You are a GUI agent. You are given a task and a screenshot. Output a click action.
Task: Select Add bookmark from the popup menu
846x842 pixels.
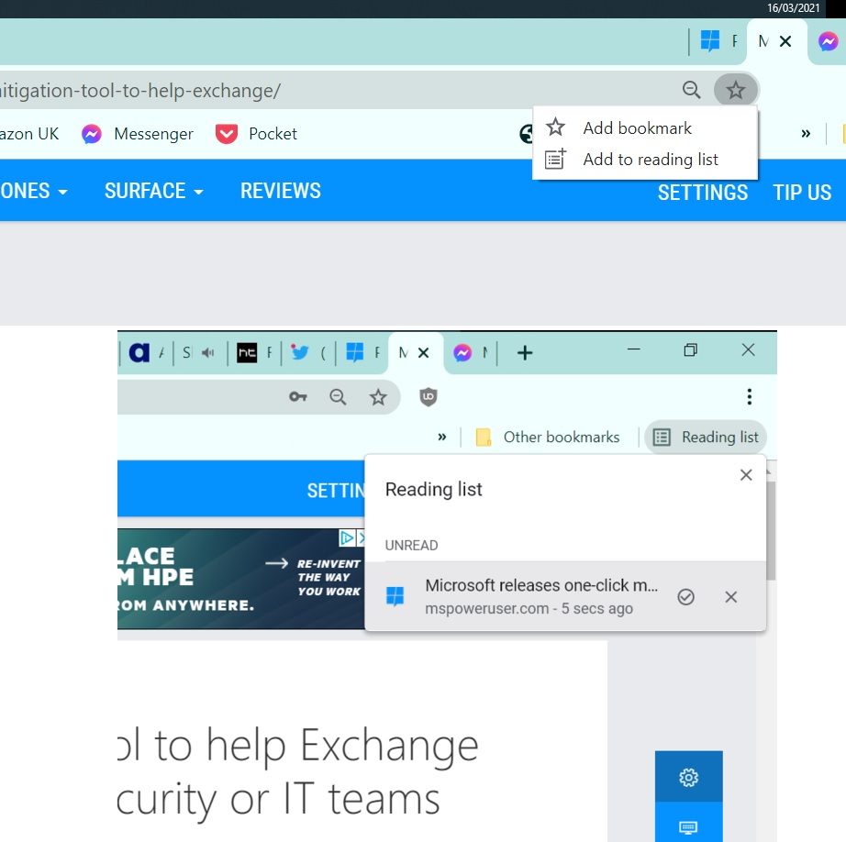(x=645, y=127)
